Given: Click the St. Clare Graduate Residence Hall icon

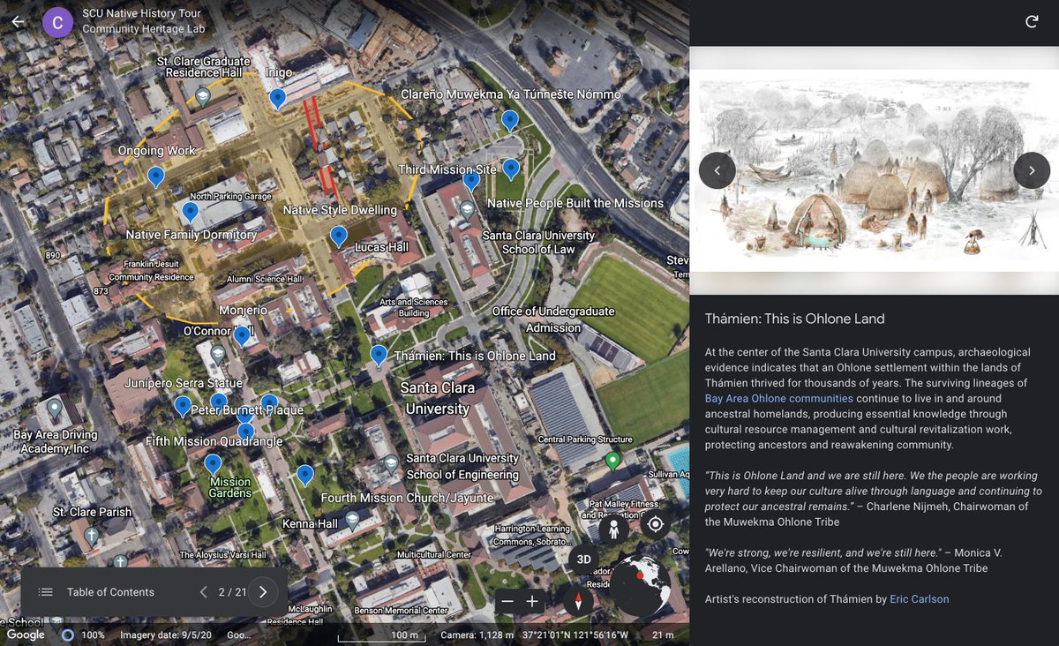Looking at the screenshot, I should [202, 97].
